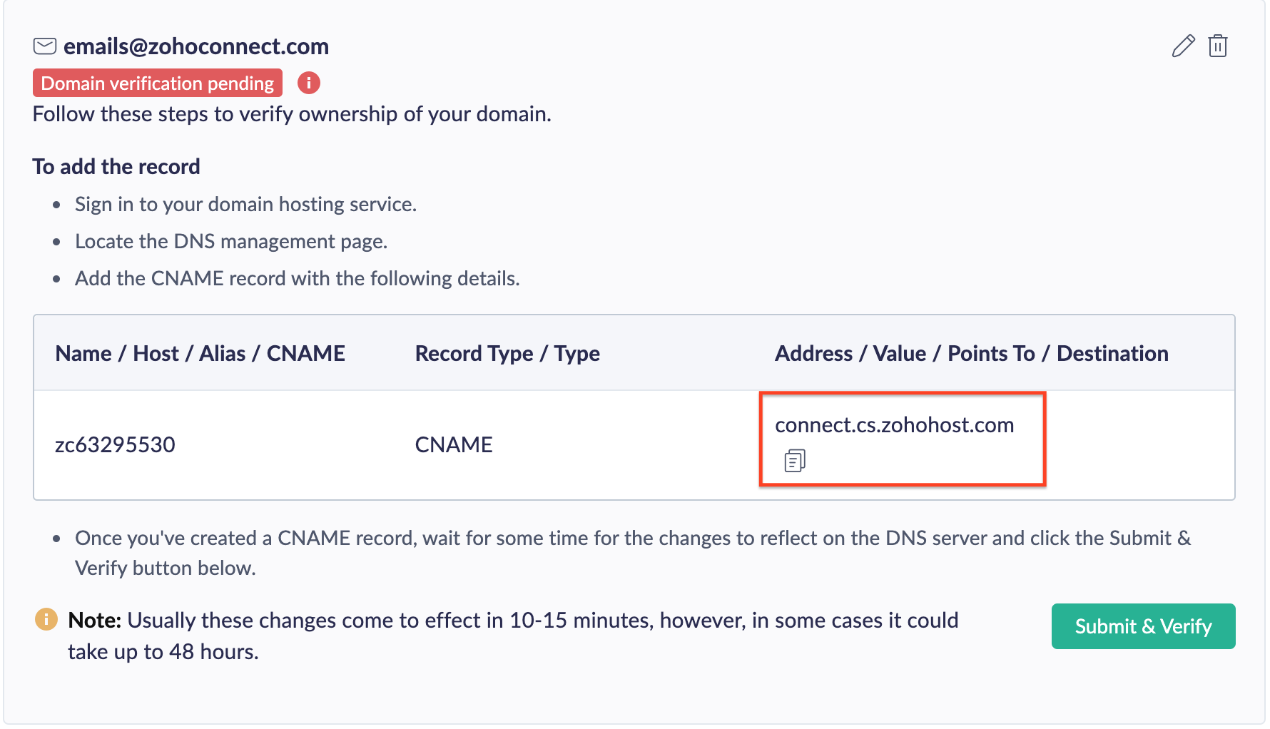Click the Record Type / Type column header
Screen dimensions: 1270x729
tap(507, 354)
